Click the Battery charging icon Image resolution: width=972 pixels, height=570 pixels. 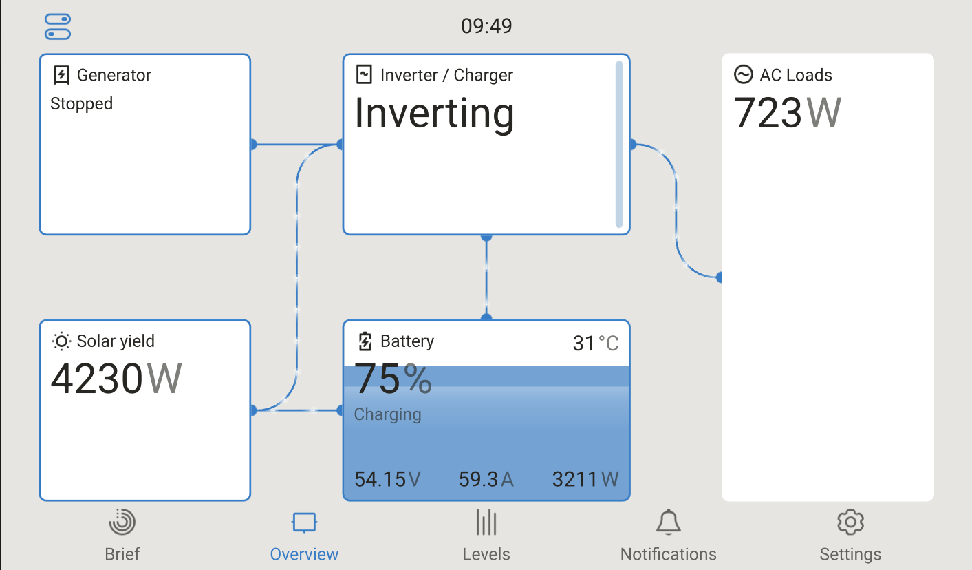point(365,341)
